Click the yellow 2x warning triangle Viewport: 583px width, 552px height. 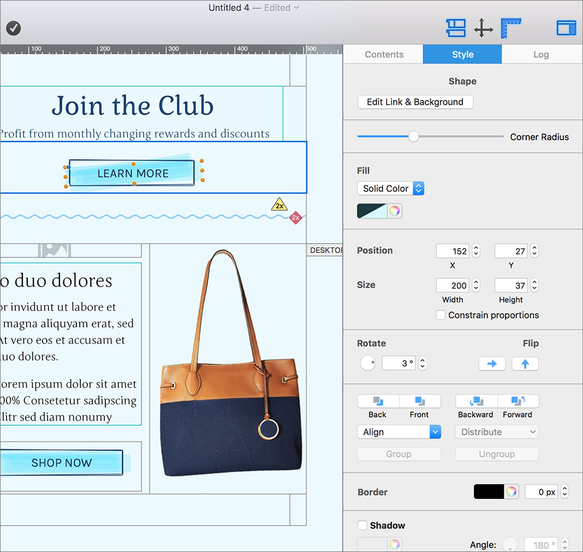[x=279, y=204]
